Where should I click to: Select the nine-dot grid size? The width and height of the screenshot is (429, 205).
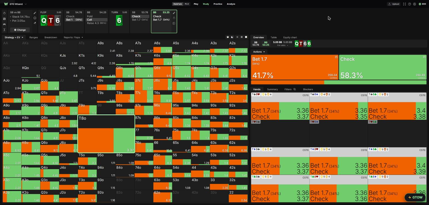click(x=242, y=37)
